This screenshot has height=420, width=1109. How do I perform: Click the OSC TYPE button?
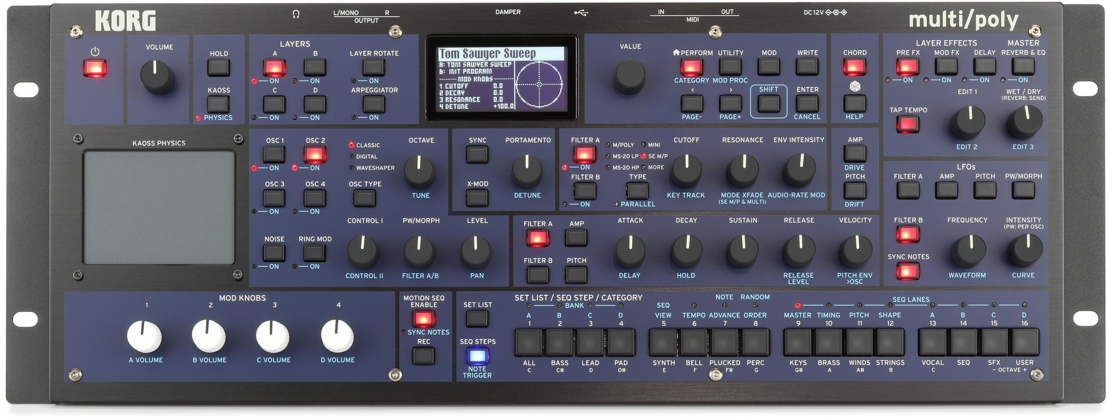click(364, 198)
